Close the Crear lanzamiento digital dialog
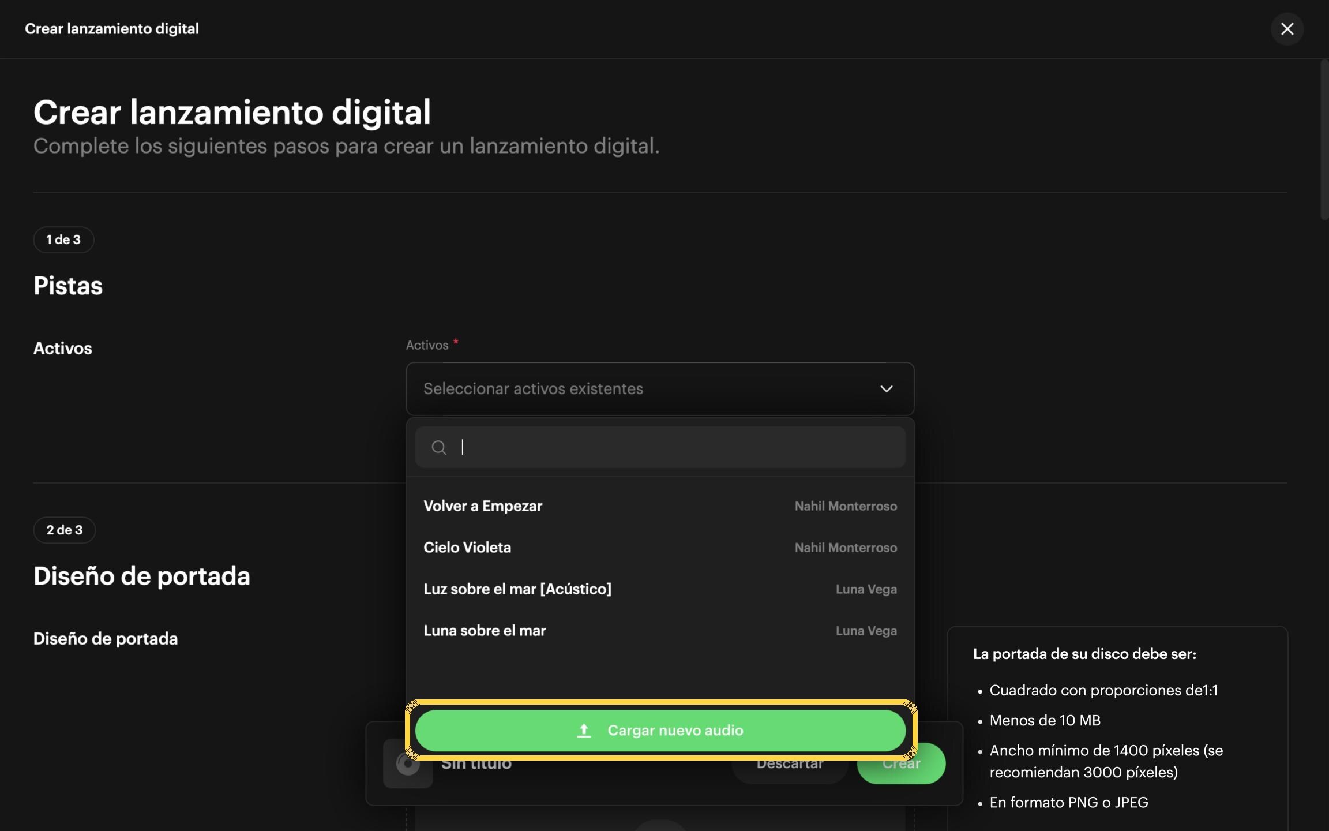1329x831 pixels. (1287, 29)
